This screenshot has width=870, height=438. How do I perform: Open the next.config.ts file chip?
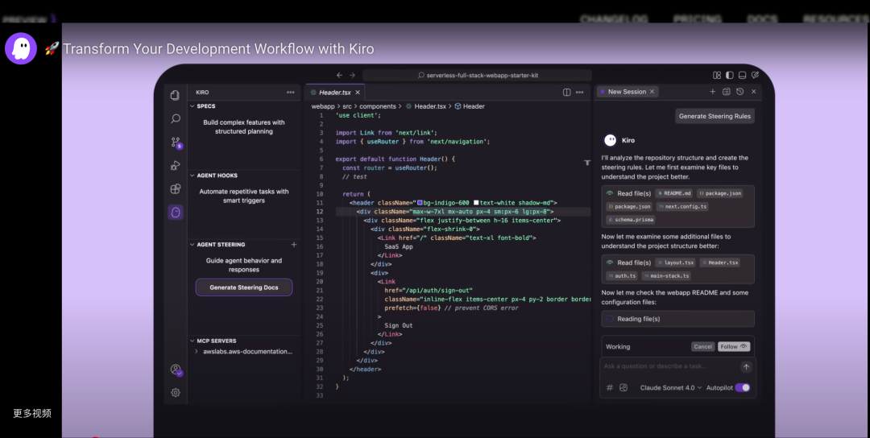coord(682,206)
